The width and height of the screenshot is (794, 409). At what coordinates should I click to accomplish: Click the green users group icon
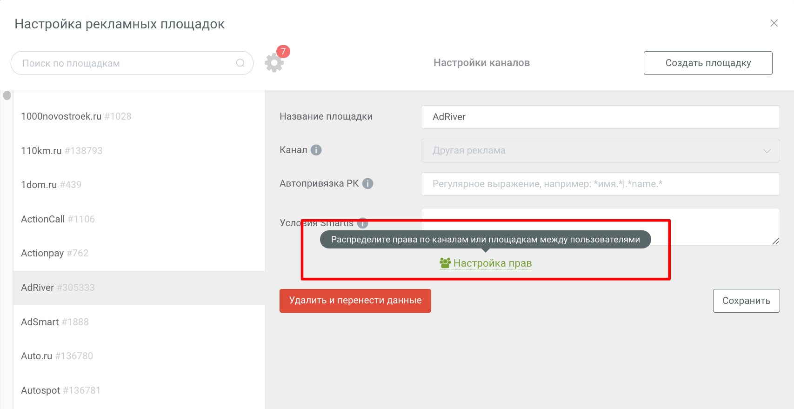coord(445,263)
